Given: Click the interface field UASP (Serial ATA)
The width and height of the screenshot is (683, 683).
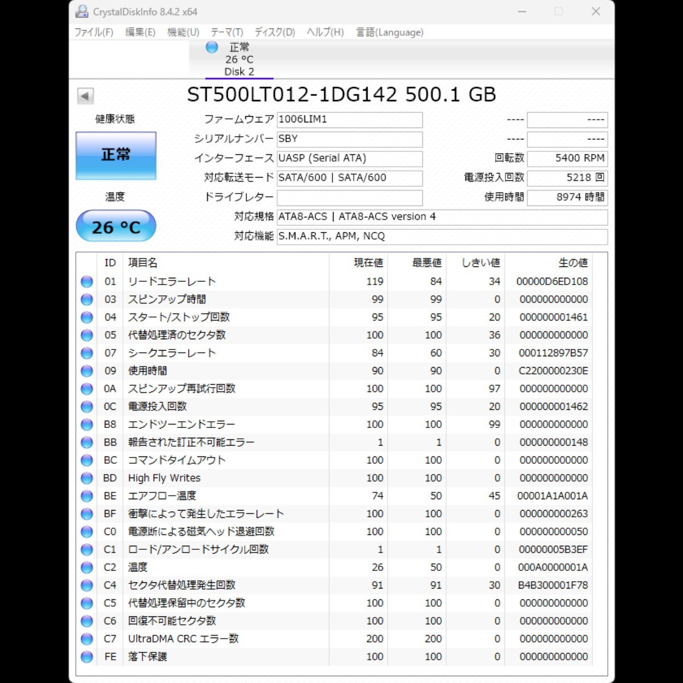Looking at the screenshot, I should pos(349,158).
